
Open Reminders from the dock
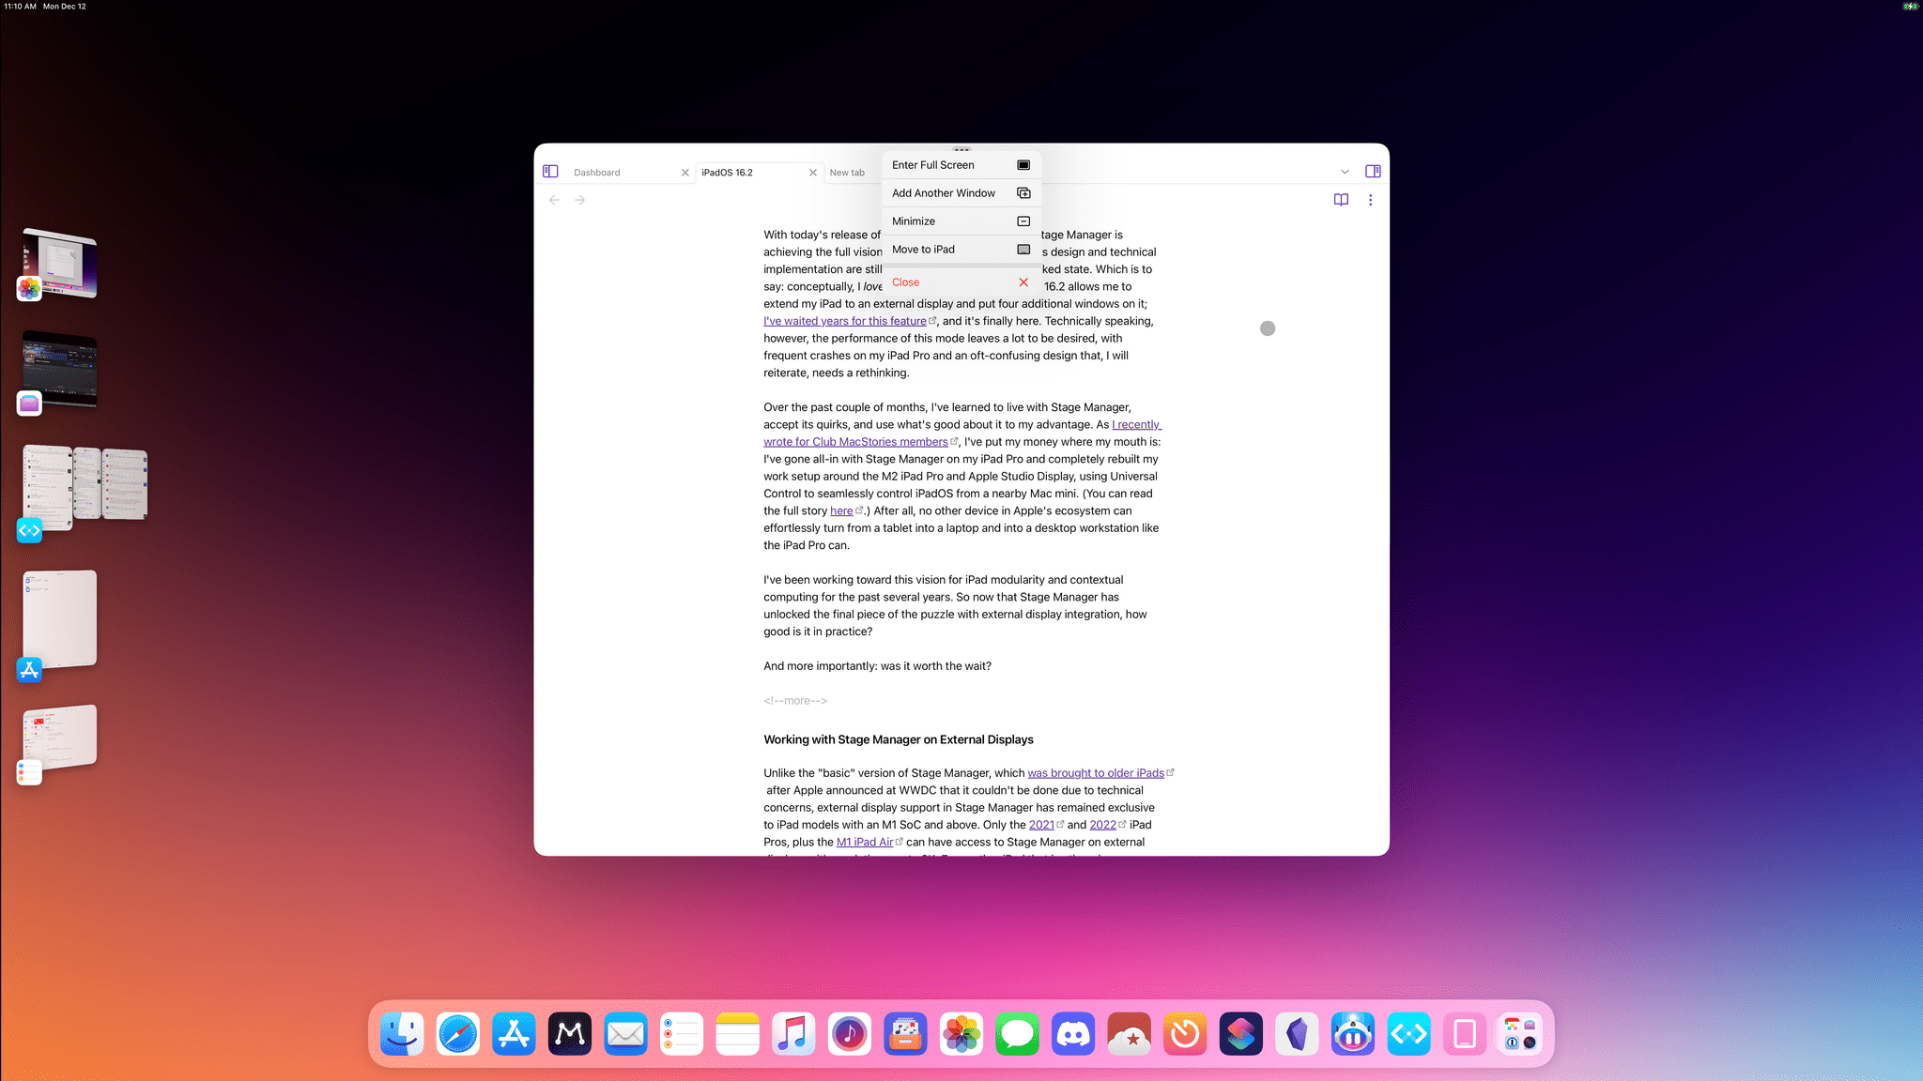pyautogui.click(x=682, y=1034)
